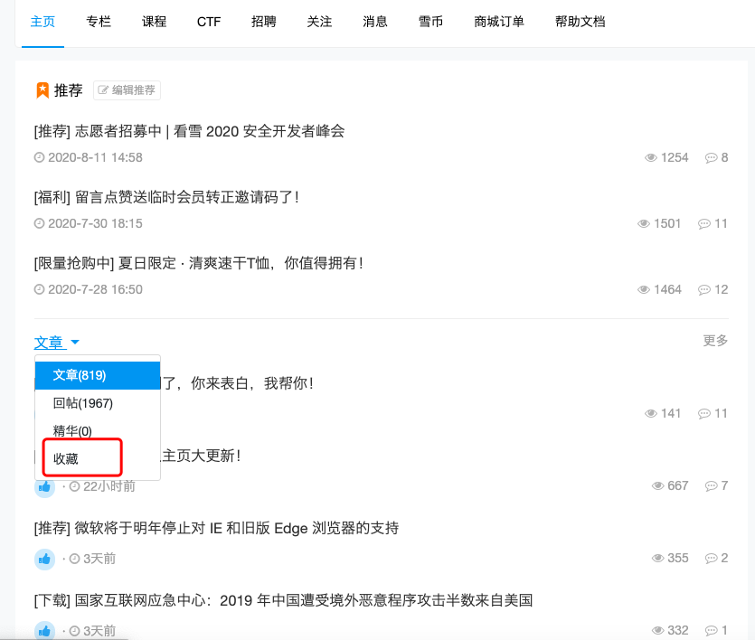Click the eye icon beside 332 views
Viewport: 755px width, 640px height.
click(657, 630)
